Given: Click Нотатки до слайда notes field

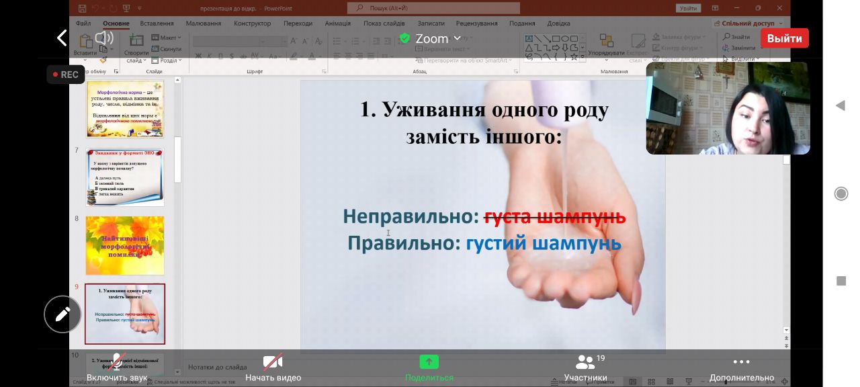Looking at the screenshot, I should click(218, 368).
